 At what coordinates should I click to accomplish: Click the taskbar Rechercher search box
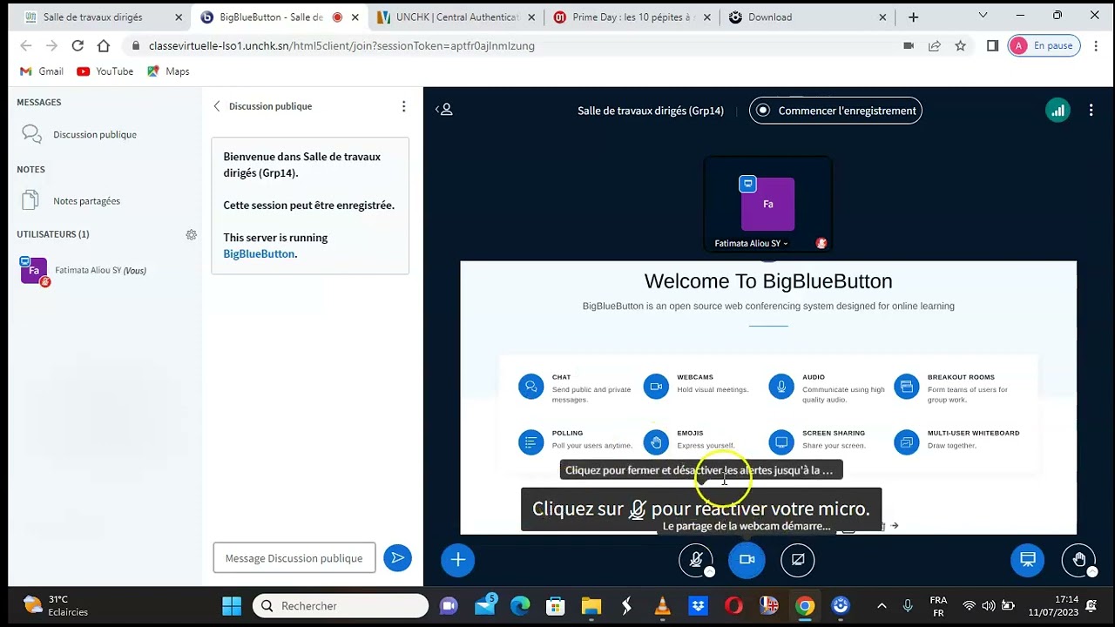click(x=341, y=606)
